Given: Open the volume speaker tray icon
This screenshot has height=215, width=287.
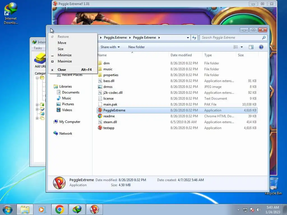Looking at the screenshot, I should (259, 210).
